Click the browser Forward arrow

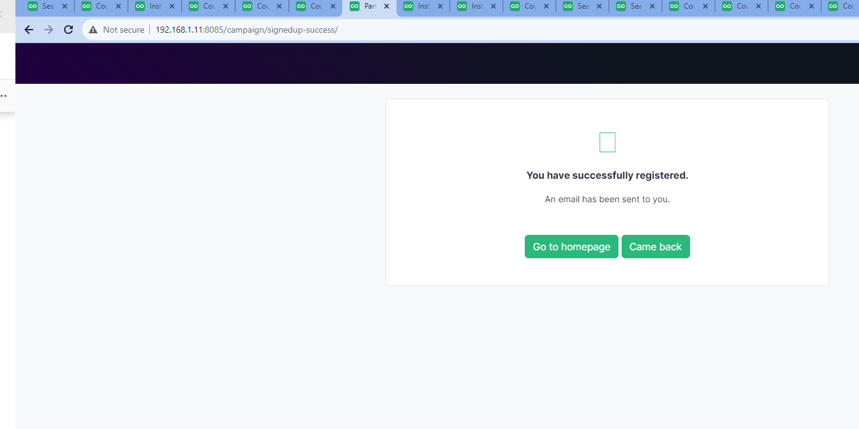49,30
